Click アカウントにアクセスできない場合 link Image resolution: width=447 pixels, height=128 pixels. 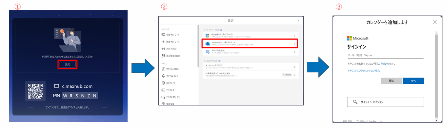(364, 70)
